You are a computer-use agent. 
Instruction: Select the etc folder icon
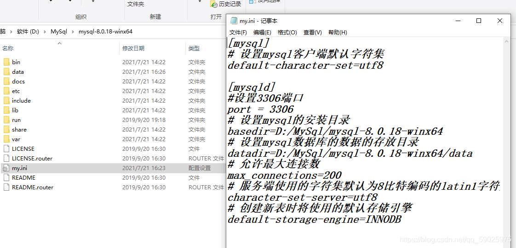click(x=6, y=91)
